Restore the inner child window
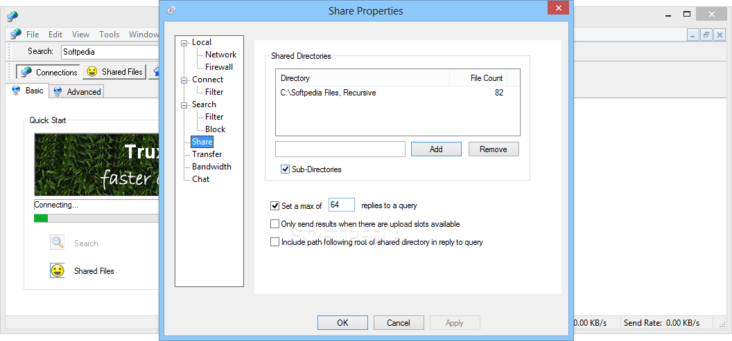 [x=706, y=35]
